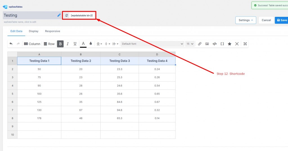
Task: Open the Default font dropdown
Action: 152,44
